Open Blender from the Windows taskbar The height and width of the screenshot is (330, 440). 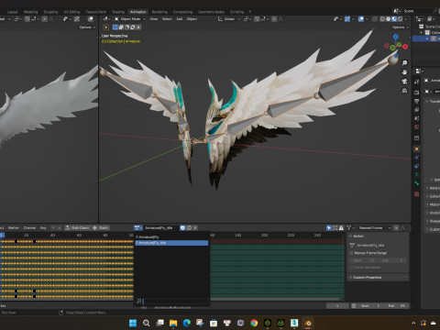[308, 323]
